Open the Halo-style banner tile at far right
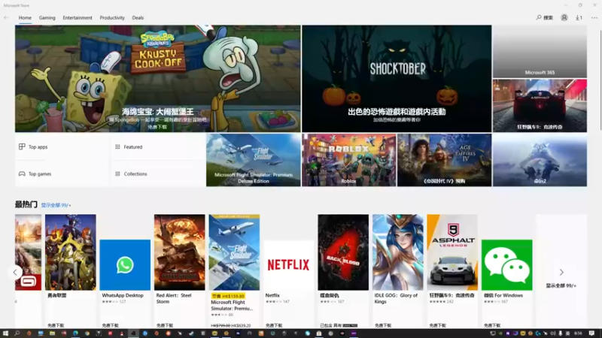Image resolution: width=602 pixels, height=338 pixels. click(540, 160)
